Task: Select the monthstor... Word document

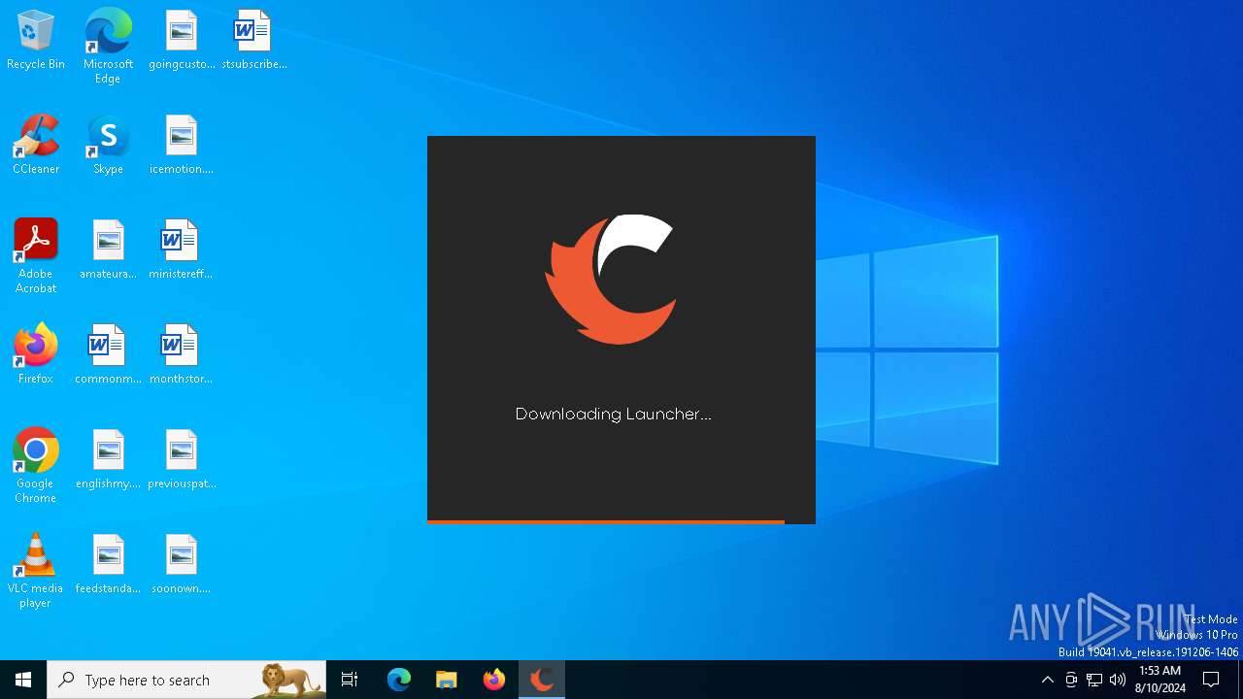Action: [x=182, y=354]
